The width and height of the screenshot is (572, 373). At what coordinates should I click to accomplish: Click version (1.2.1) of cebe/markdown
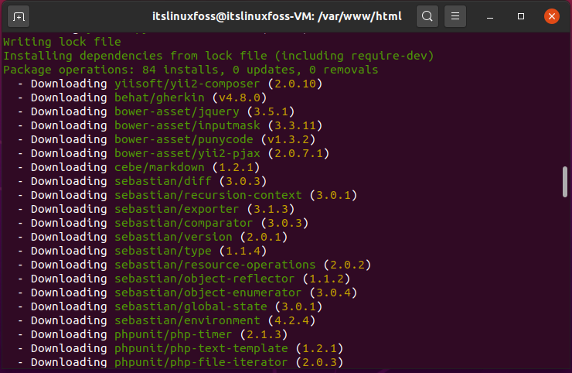[236, 167]
